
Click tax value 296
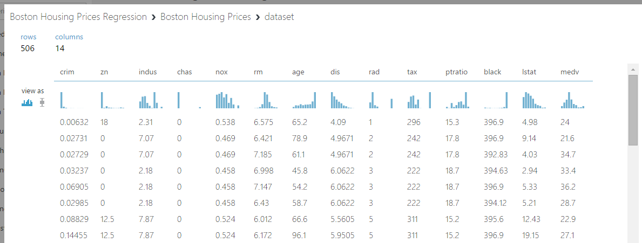tap(414, 122)
